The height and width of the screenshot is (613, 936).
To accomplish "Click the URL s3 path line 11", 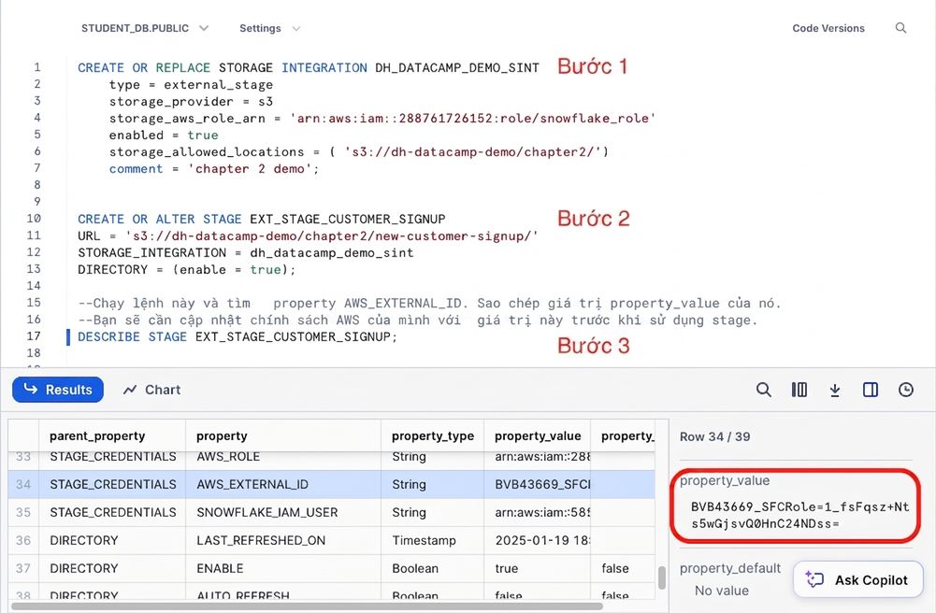I will 308,236.
